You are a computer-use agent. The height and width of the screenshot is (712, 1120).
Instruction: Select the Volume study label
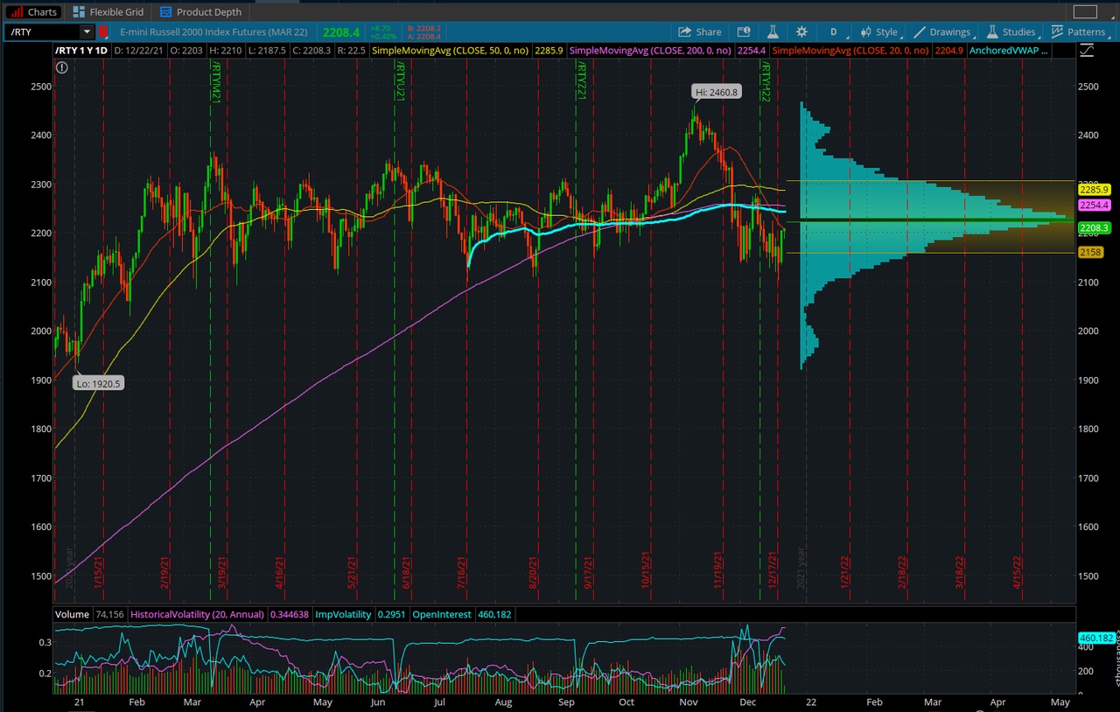pyautogui.click(x=72, y=614)
